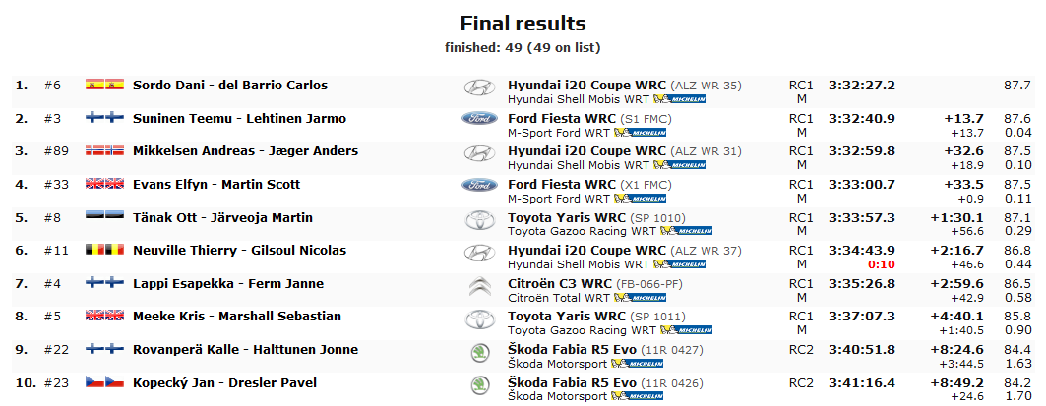This screenshot has height=406, width=1046.
Task: Click the Citroën chevron logo for Lappi
Action: 479,287
